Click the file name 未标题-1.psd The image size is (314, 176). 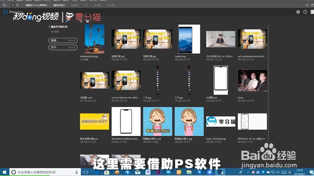[86, 98]
